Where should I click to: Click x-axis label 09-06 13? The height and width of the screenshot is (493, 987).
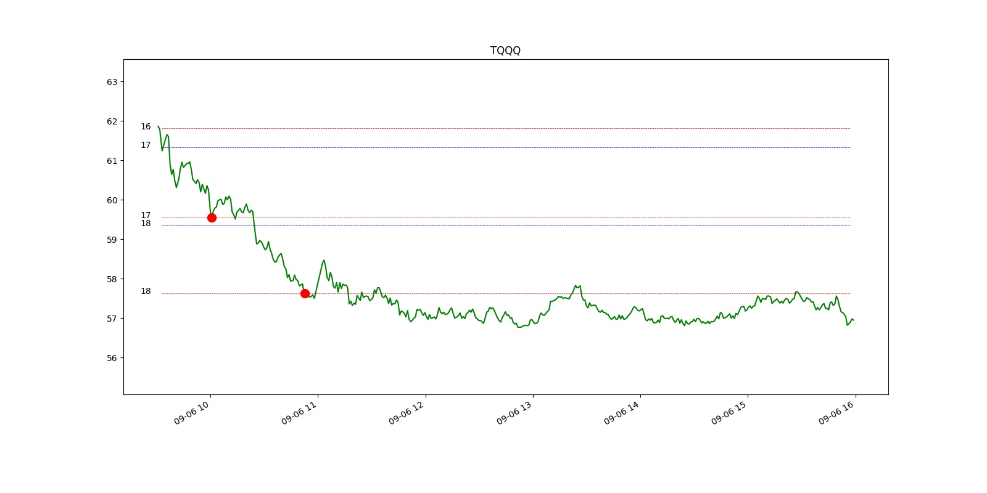tap(514, 412)
